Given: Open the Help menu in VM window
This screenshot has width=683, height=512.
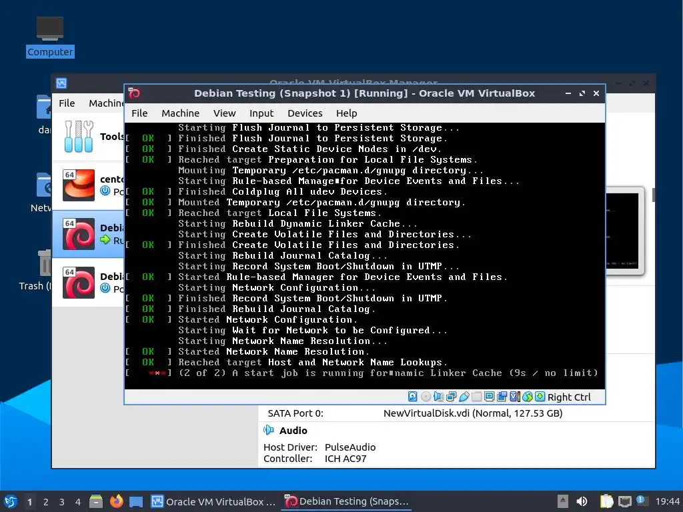Looking at the screenshot, I should tap(346, 113).
